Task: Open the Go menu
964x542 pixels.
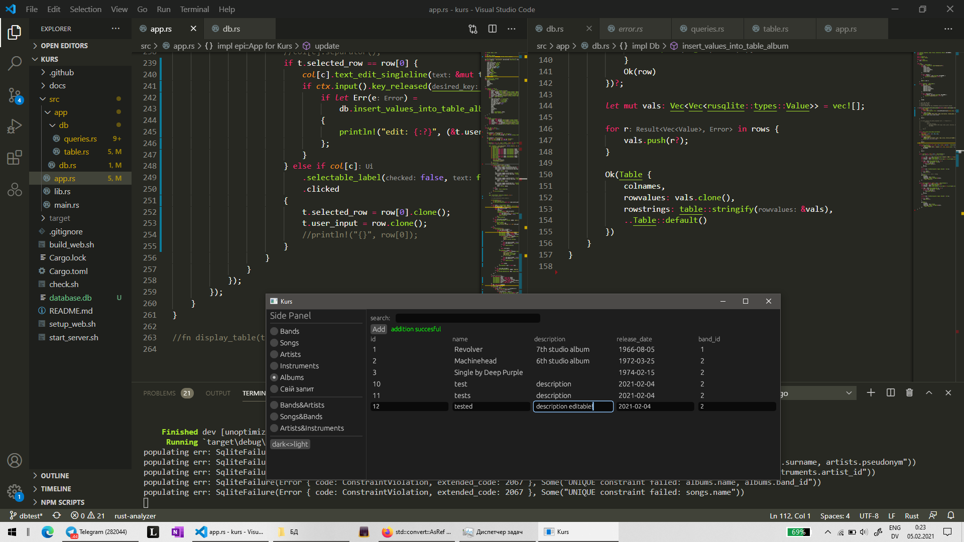Action: [142, 9]
